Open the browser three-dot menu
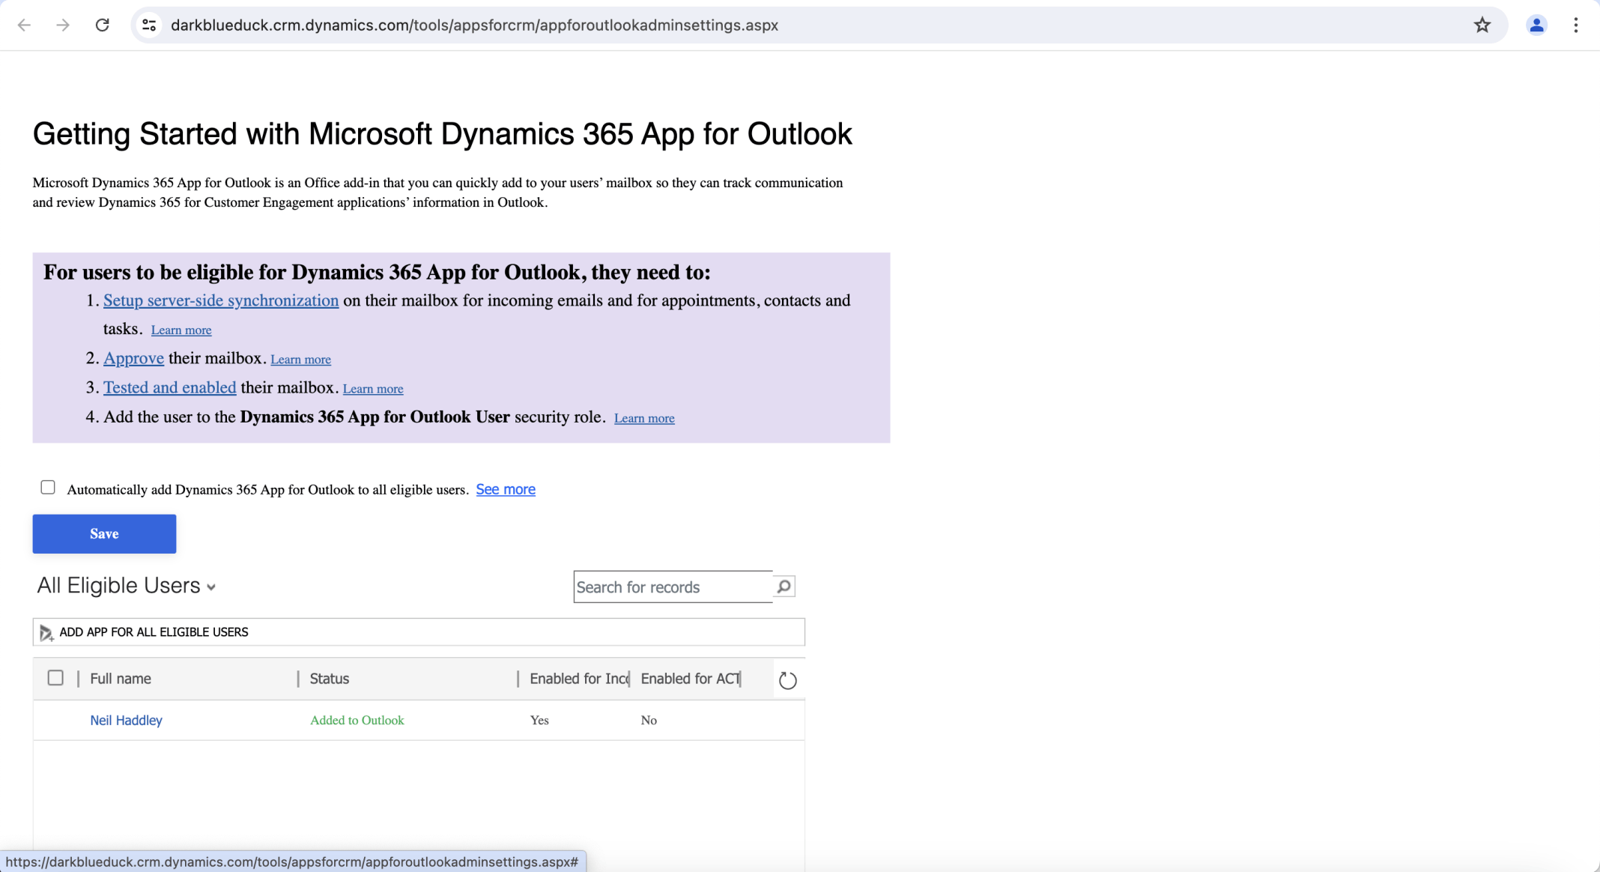Image resolution: width=1600 pixels, height=872 pixels. click(1575, 25)
